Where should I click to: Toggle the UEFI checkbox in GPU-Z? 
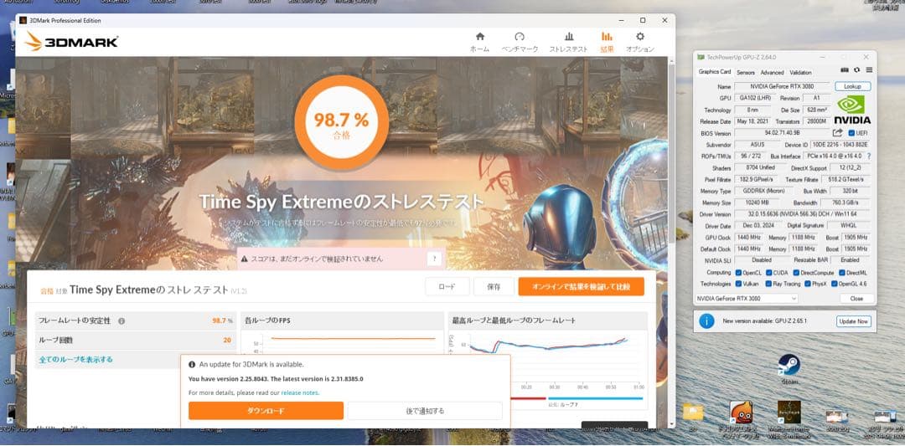point(851,133)
